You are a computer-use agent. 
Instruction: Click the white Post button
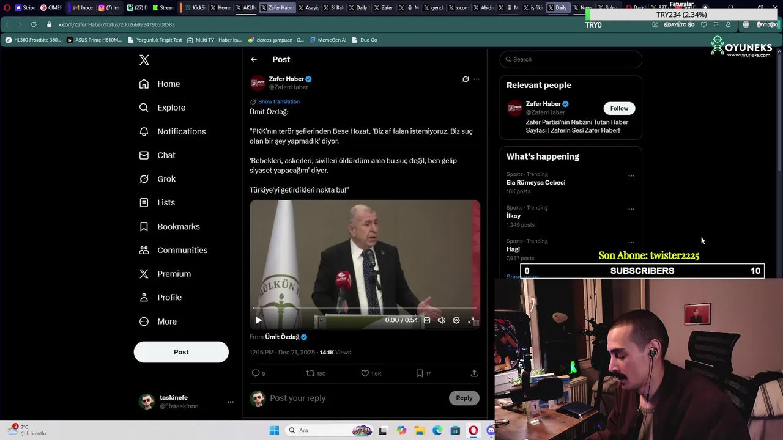(x=181, y=352)
